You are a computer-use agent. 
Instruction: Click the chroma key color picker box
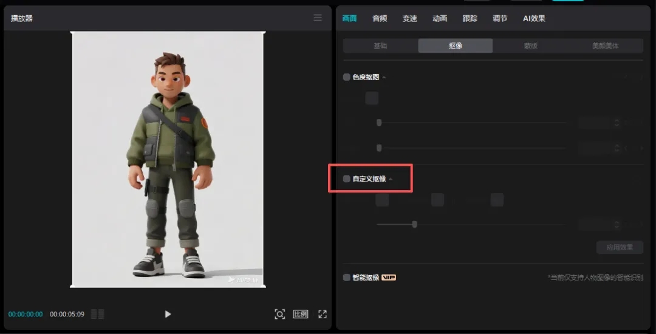[x=372, y=98]
